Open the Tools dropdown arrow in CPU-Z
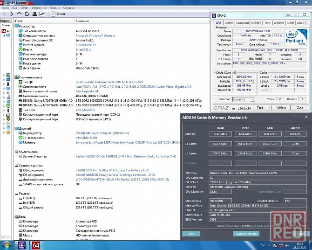The height and width of the screenshot is (250, 312). click(x=269, y=107)
